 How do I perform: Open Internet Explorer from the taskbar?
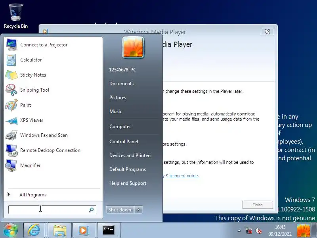34,230
